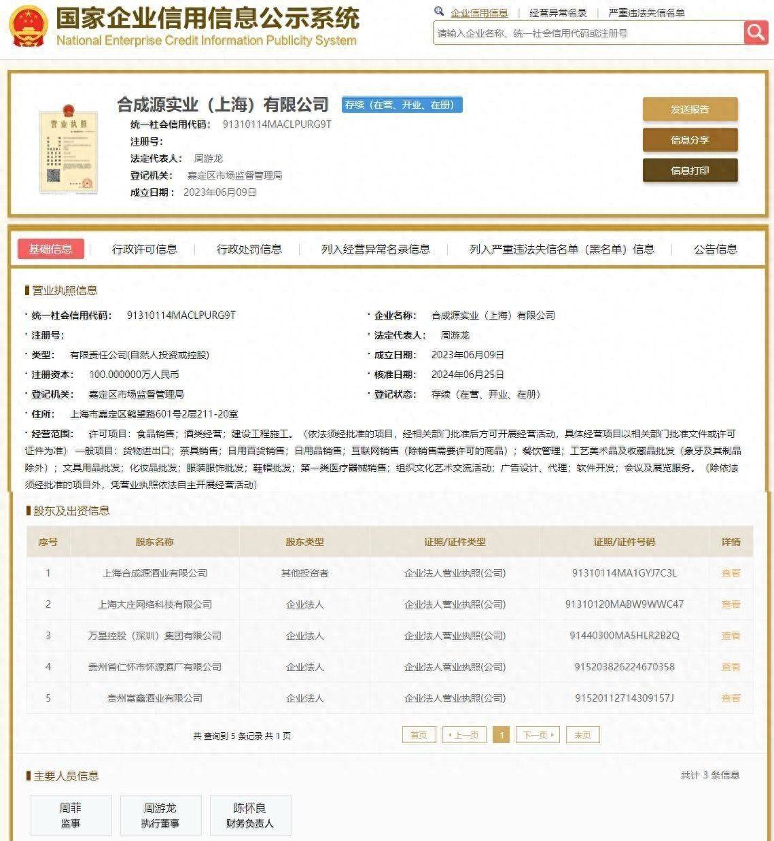View details for 上海合成源酒业有限公司 shareholder
Viewport: 774px width, 841px height.
click(731, 573)
